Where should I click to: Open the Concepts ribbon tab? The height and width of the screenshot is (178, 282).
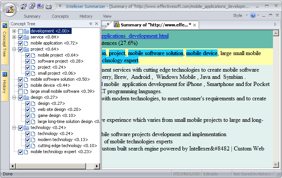click(x=60, y=16)
